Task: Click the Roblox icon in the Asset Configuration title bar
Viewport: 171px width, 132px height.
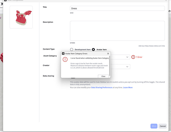Action: point(5,1)
